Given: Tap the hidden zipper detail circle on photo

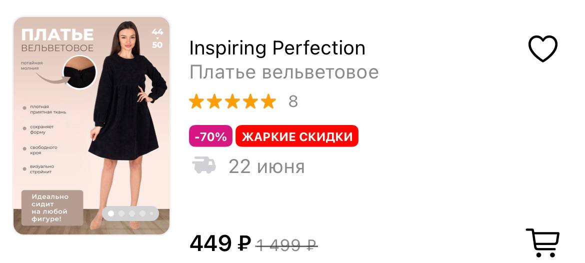Looking at the screenshot, I should [x=80, y=71].
